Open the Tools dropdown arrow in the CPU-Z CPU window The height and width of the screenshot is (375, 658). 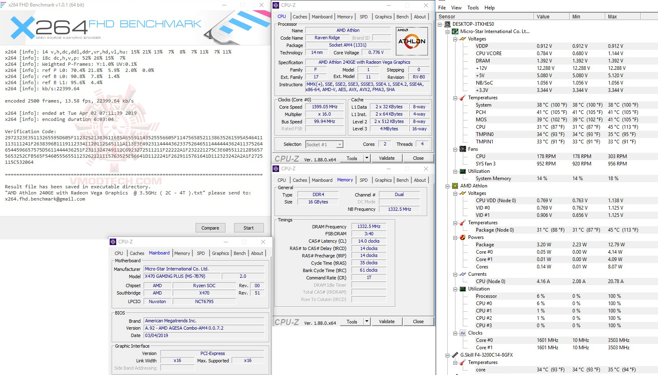[367, 158]
